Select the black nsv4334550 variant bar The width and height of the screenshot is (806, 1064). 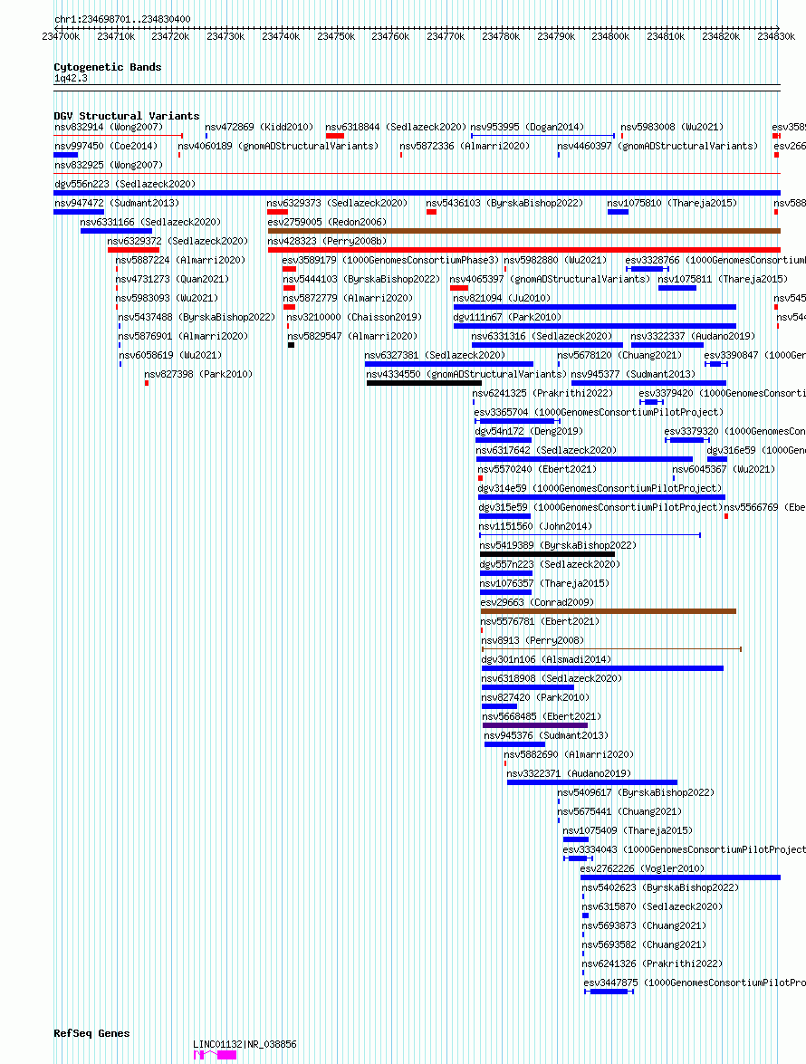pyautogui.click(x=424, y=383)
